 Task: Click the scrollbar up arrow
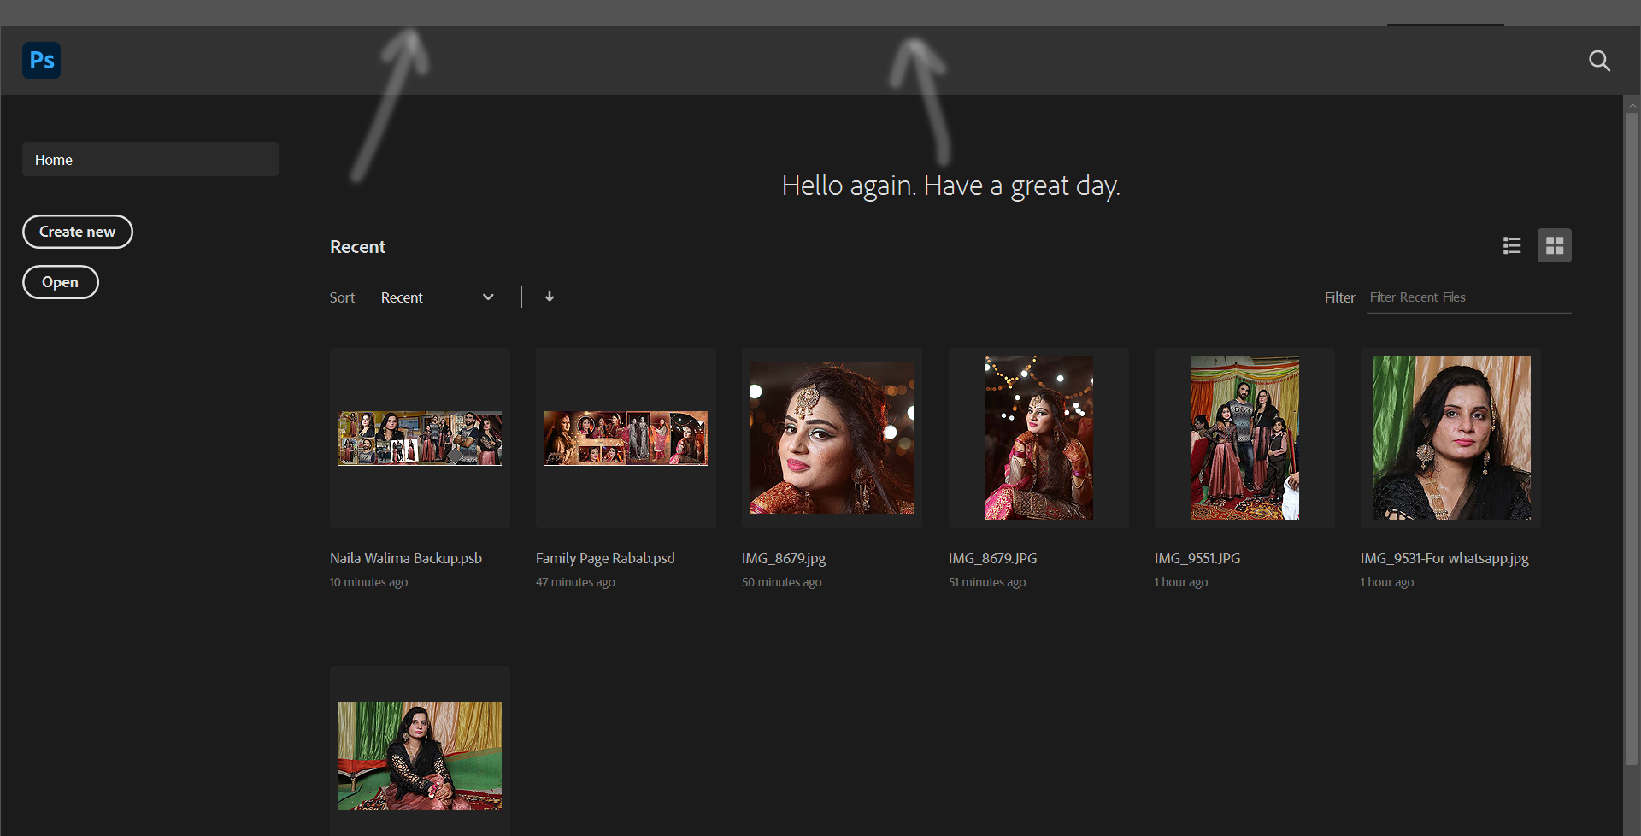(1632, 105)
